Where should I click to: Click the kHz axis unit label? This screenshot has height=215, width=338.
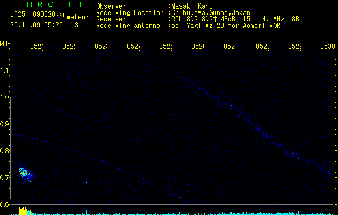coord(5,44)
